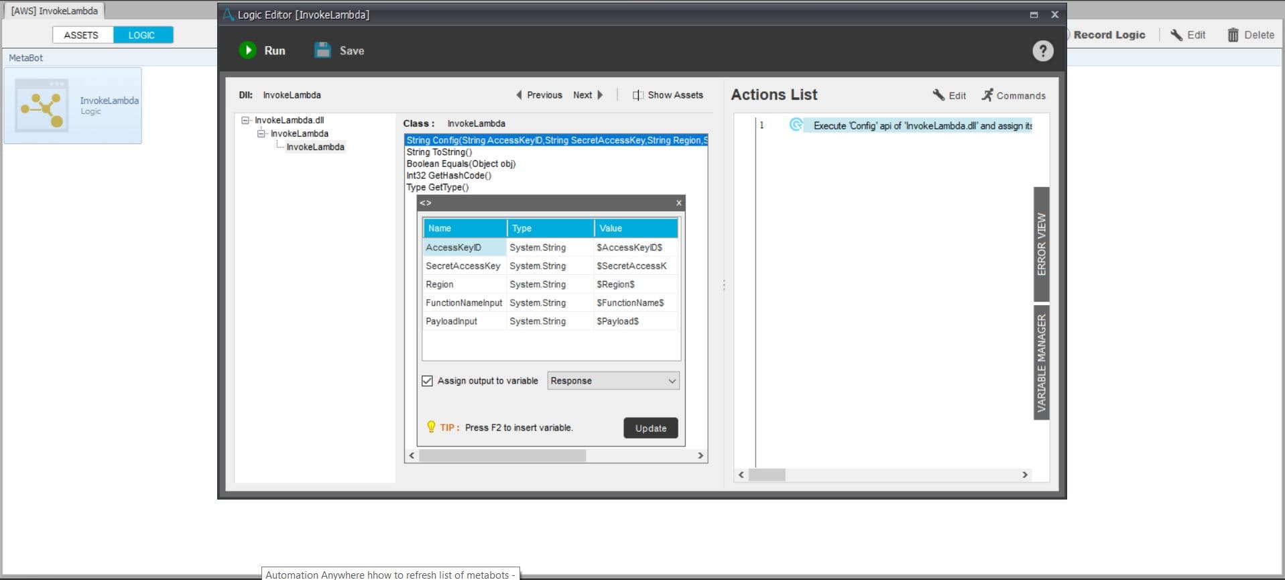Click the System.String type for AccessKeyID
Viewport: 1285px width, 580px height.
(550, 247)
